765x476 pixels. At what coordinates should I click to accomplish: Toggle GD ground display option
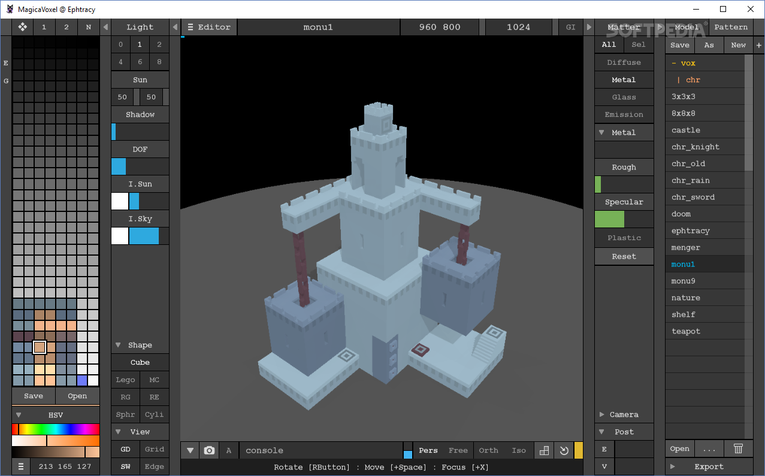(125, 449)
